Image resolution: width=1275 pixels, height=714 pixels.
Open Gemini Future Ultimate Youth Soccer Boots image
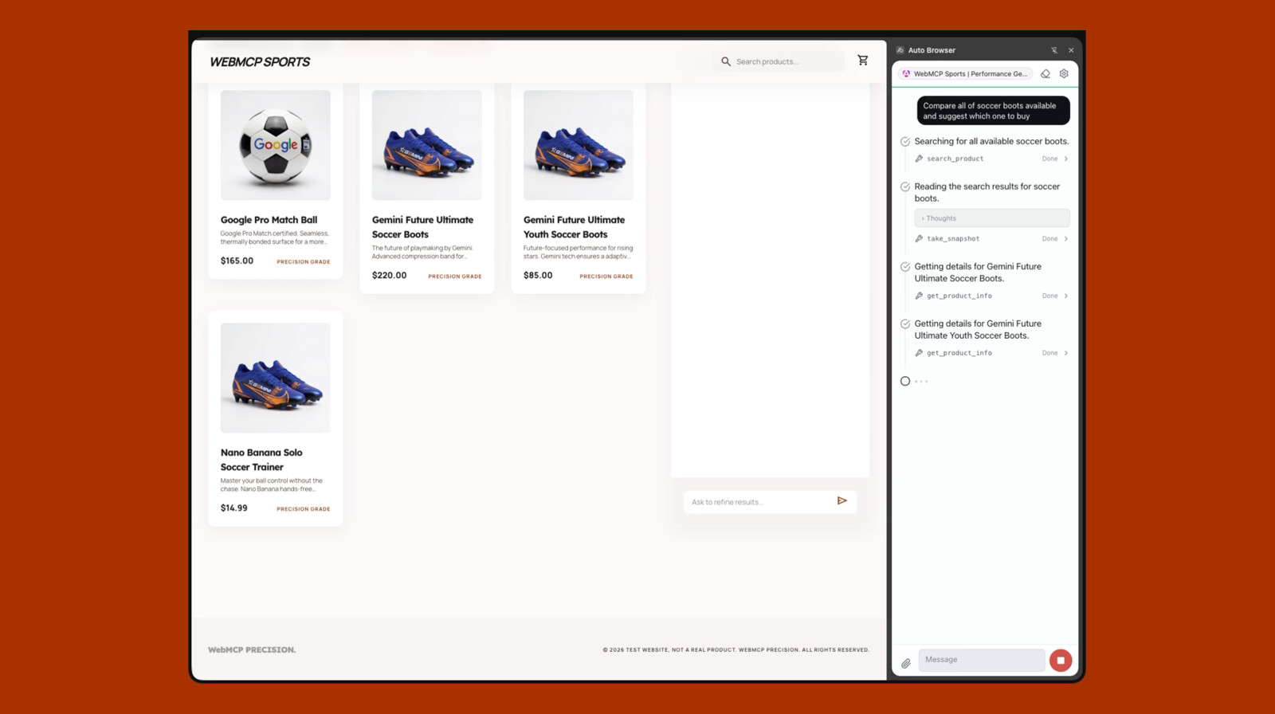(x=578, y=145)
